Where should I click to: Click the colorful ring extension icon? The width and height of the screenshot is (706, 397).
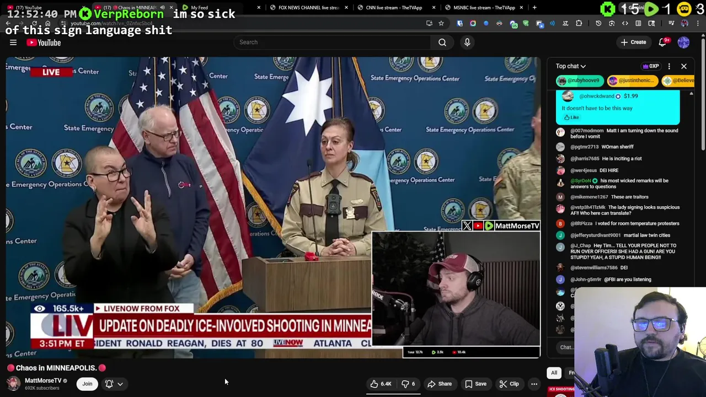(x=473, y=23)
